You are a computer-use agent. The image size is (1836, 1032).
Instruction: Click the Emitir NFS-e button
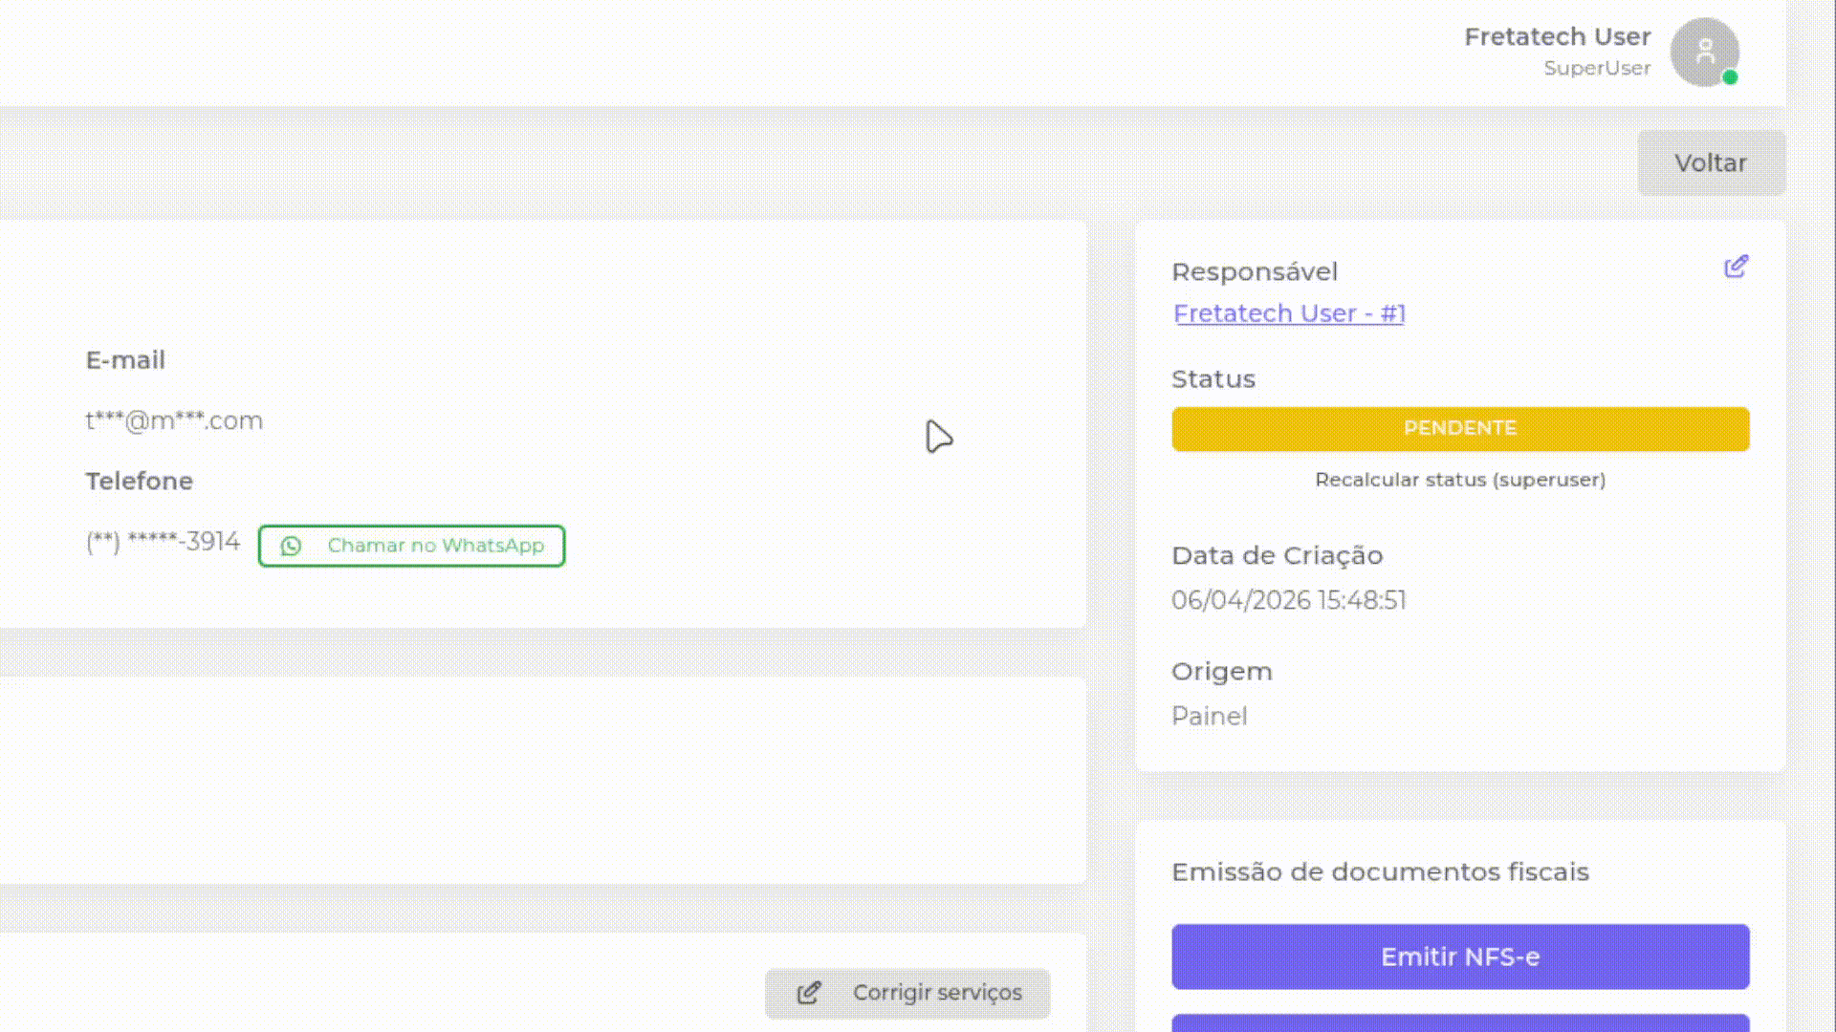(1460, 957)
